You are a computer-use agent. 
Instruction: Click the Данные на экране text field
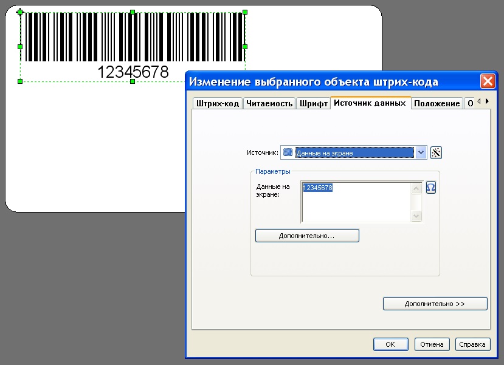(356, 202)
